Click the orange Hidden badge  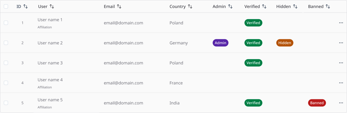(285, 43)
